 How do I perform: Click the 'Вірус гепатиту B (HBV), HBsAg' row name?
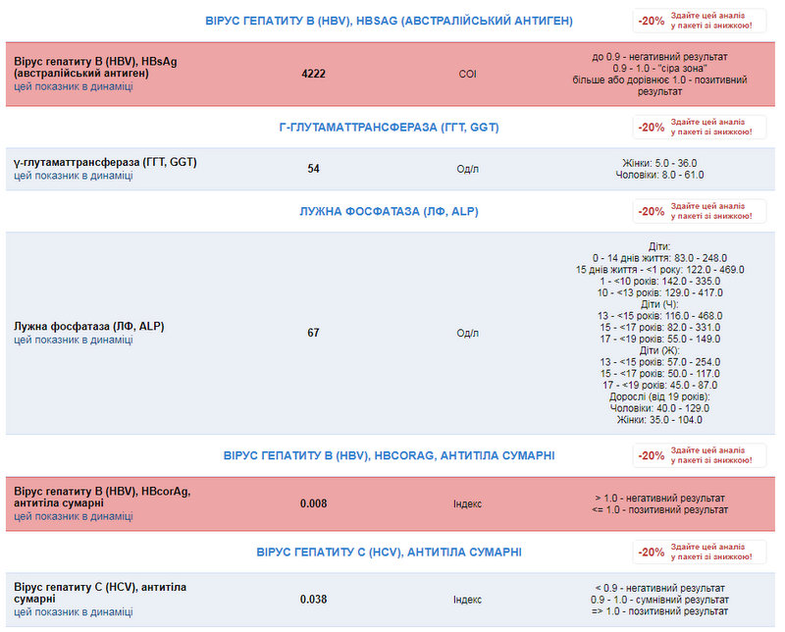click(95, 68)
